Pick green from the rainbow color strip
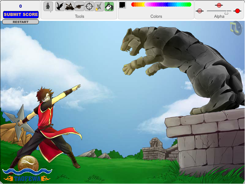Image resolution: width=245 pixels, height=184 pixels. 189,4
